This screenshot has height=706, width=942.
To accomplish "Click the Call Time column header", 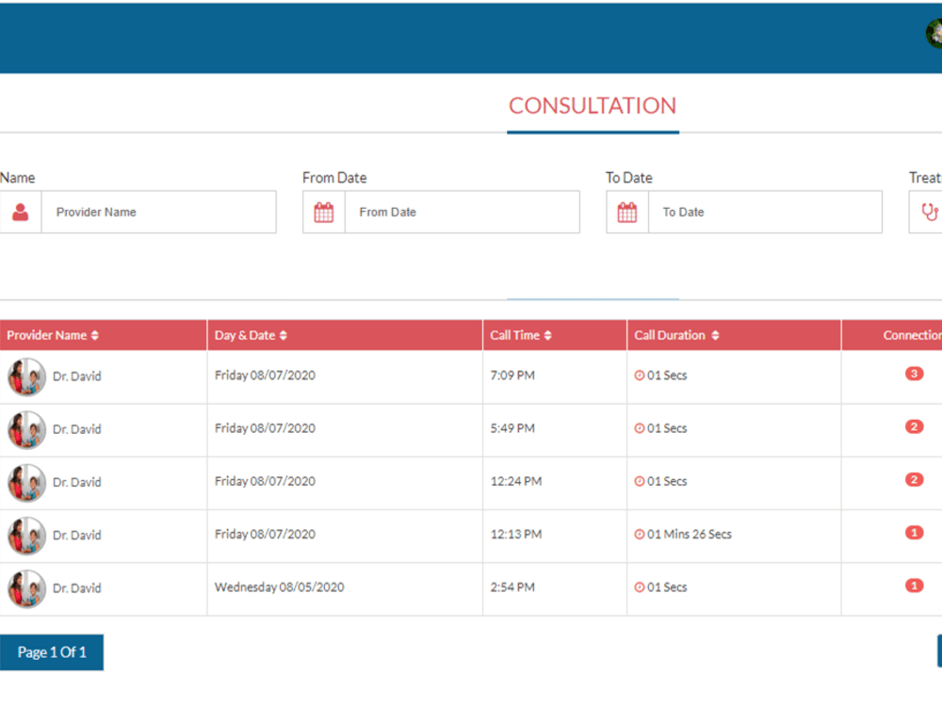I will click(x=555, y=336).
